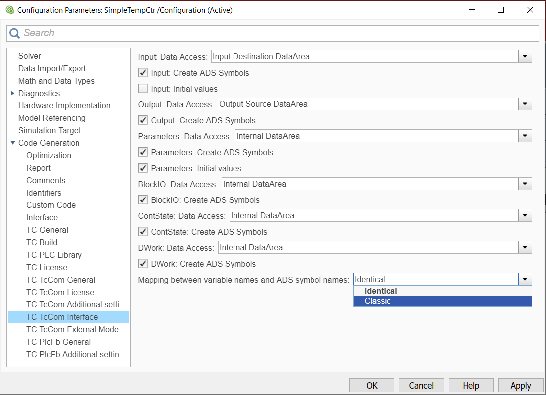The image size is (546, 395).
Task: Click the Output Source DataArea value
Action: [x=263, y=104]
